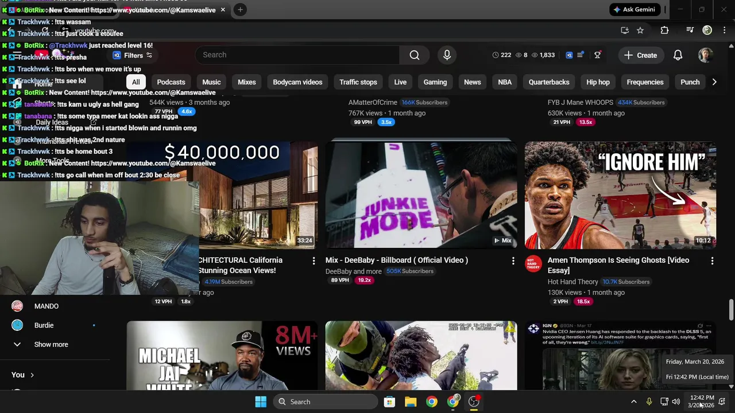This screenshot has width=735, height=413.
Task: Select the Hip hop category chip
Action: [598, 82]
